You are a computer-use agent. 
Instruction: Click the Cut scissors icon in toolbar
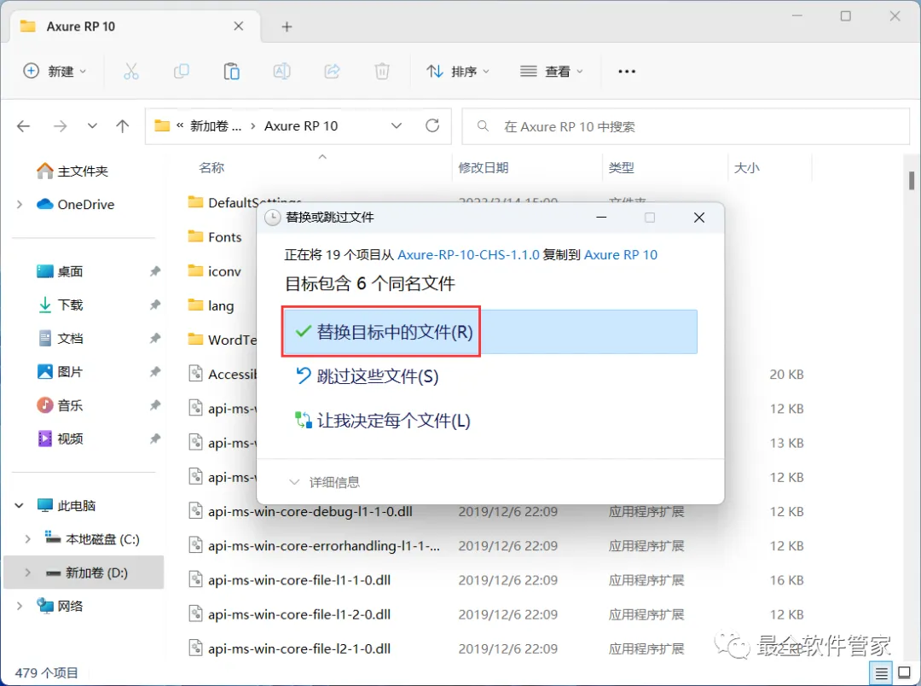tap(131, 72)
